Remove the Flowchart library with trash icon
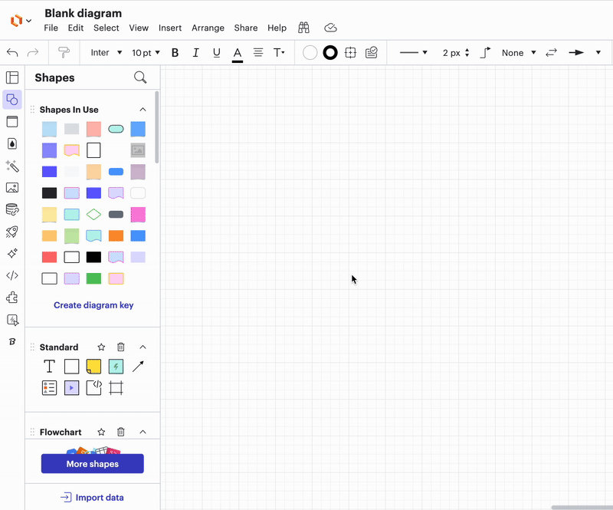 coord(121,432)
